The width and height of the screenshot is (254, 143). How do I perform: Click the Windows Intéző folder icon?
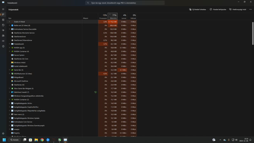[12, 63]
